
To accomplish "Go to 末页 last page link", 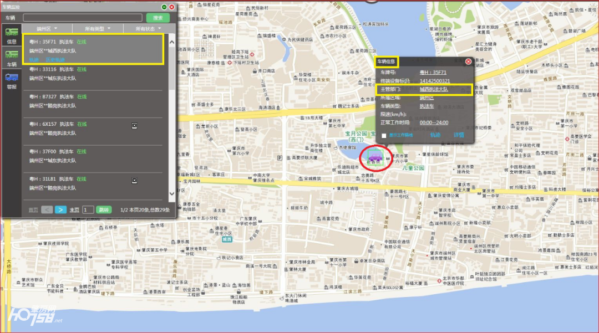I will tap(74, 210).
